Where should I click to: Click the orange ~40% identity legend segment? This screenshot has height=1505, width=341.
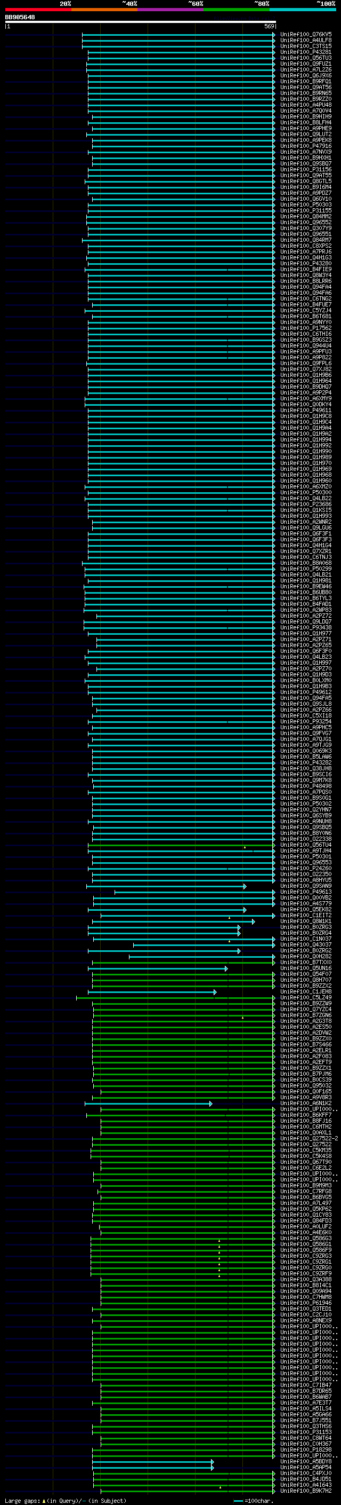[x=104, y=10]
